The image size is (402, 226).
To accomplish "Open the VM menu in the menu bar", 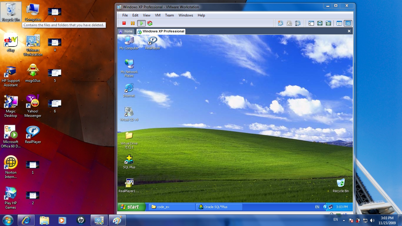I will point(158,15).
